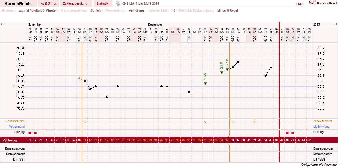Open the www.nfp-forum.de copyright link
The height and width of the screenshot is (168, 338).
pos(319,165)
